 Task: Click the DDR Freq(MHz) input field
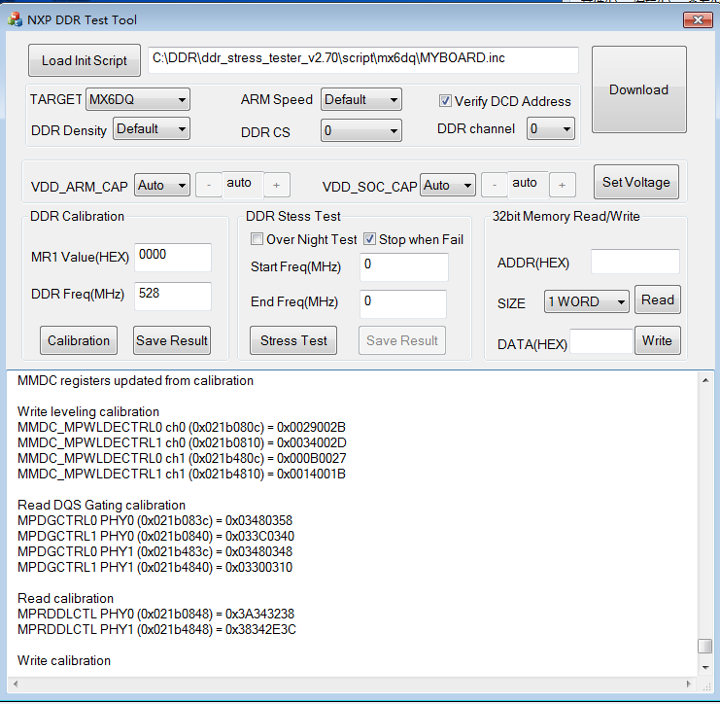(173, 296)
